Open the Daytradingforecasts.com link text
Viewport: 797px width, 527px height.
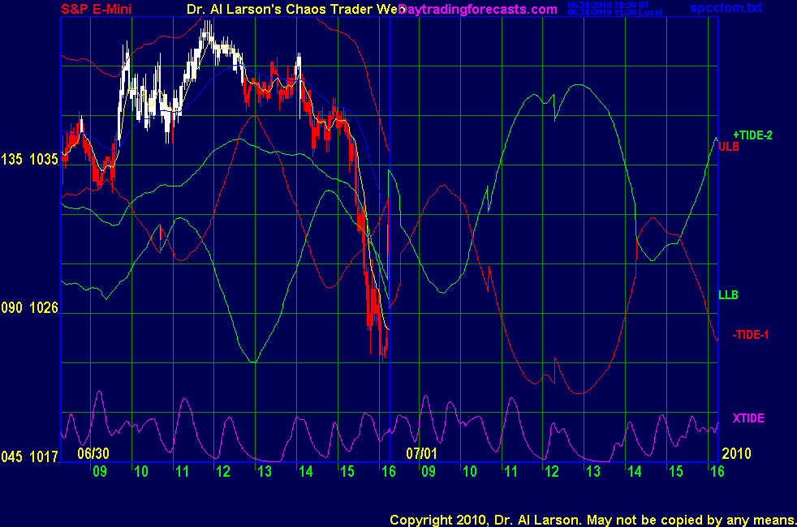(478, 9)
